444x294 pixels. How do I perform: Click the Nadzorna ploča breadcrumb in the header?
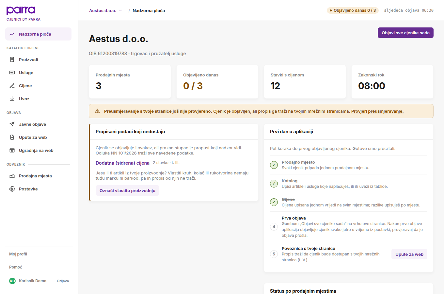tap(149, 10)
